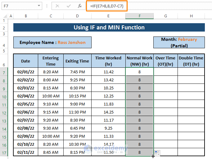Viewport: 212px width, 159px height.
Task: Click time worked cell 13.42
Action: click(108, 80)
